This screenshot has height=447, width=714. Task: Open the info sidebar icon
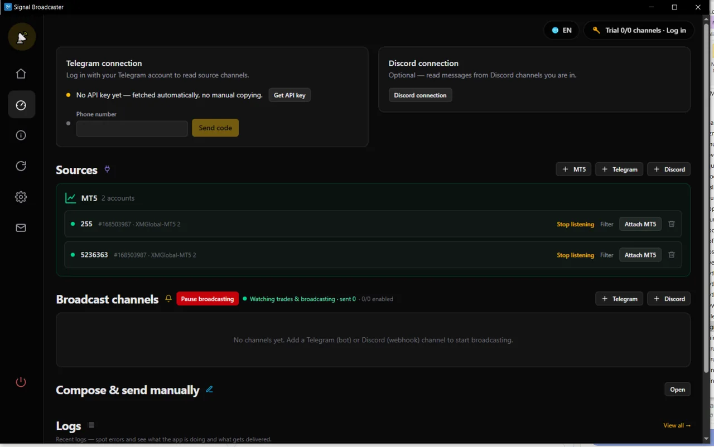coord(21,135)
